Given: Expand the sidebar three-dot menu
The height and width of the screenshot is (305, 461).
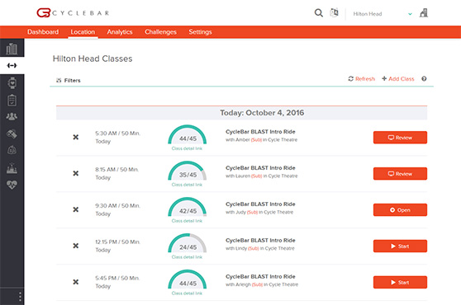Looking at the screenshot, I should tap(20, 297).
